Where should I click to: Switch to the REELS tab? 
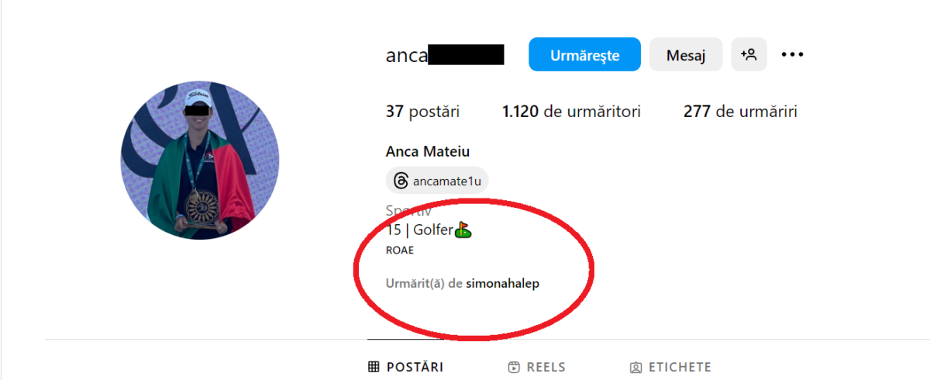536,367
